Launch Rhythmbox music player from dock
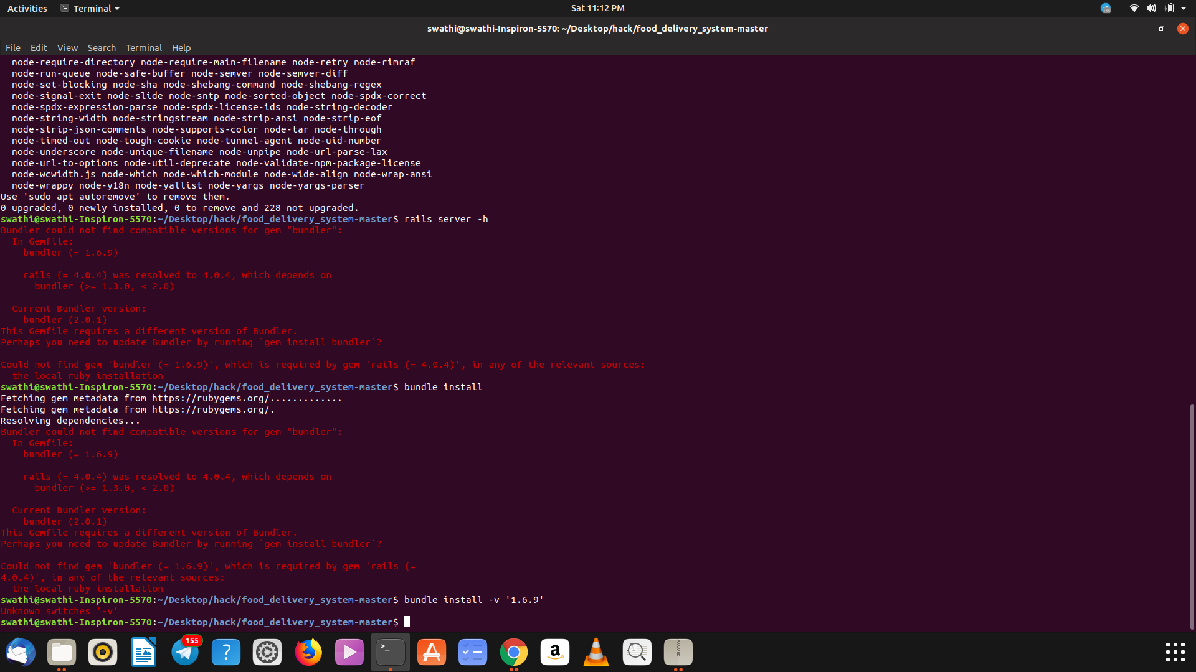Image resolution: width=1196 pixels, height=672 pixels. point(103,652)
